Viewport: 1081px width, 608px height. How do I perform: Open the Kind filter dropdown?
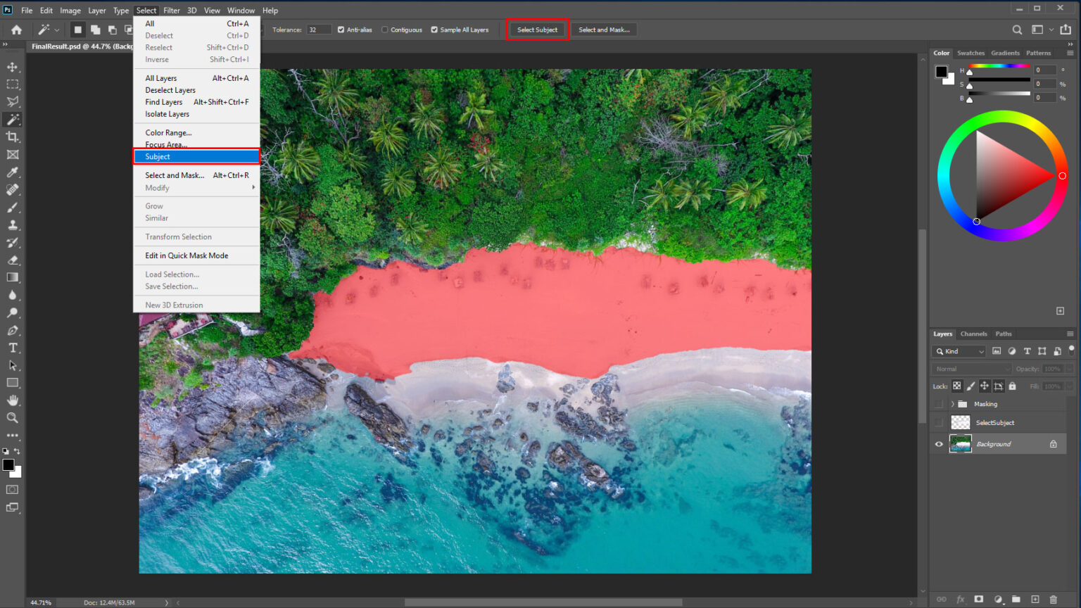pos(958,350)
